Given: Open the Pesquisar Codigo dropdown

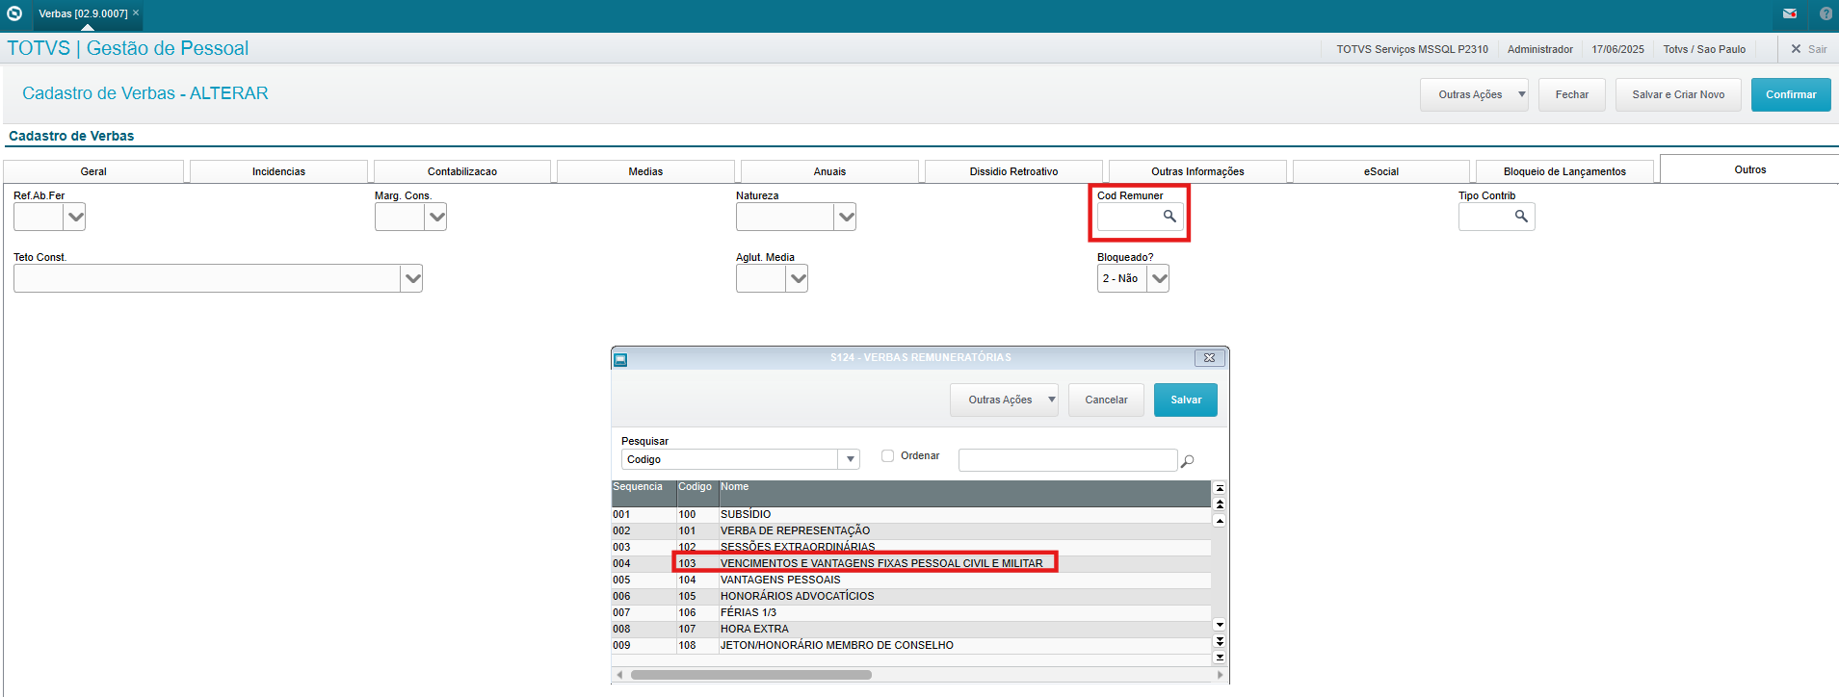Looking at the screenshot, I should pyautogui.click(x=850, y=460).
